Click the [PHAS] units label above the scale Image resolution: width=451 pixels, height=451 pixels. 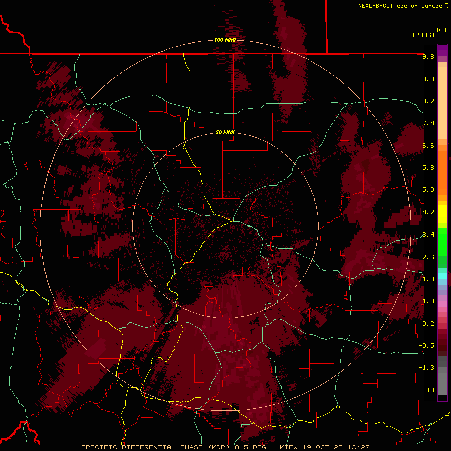click(x=423, y=35)
